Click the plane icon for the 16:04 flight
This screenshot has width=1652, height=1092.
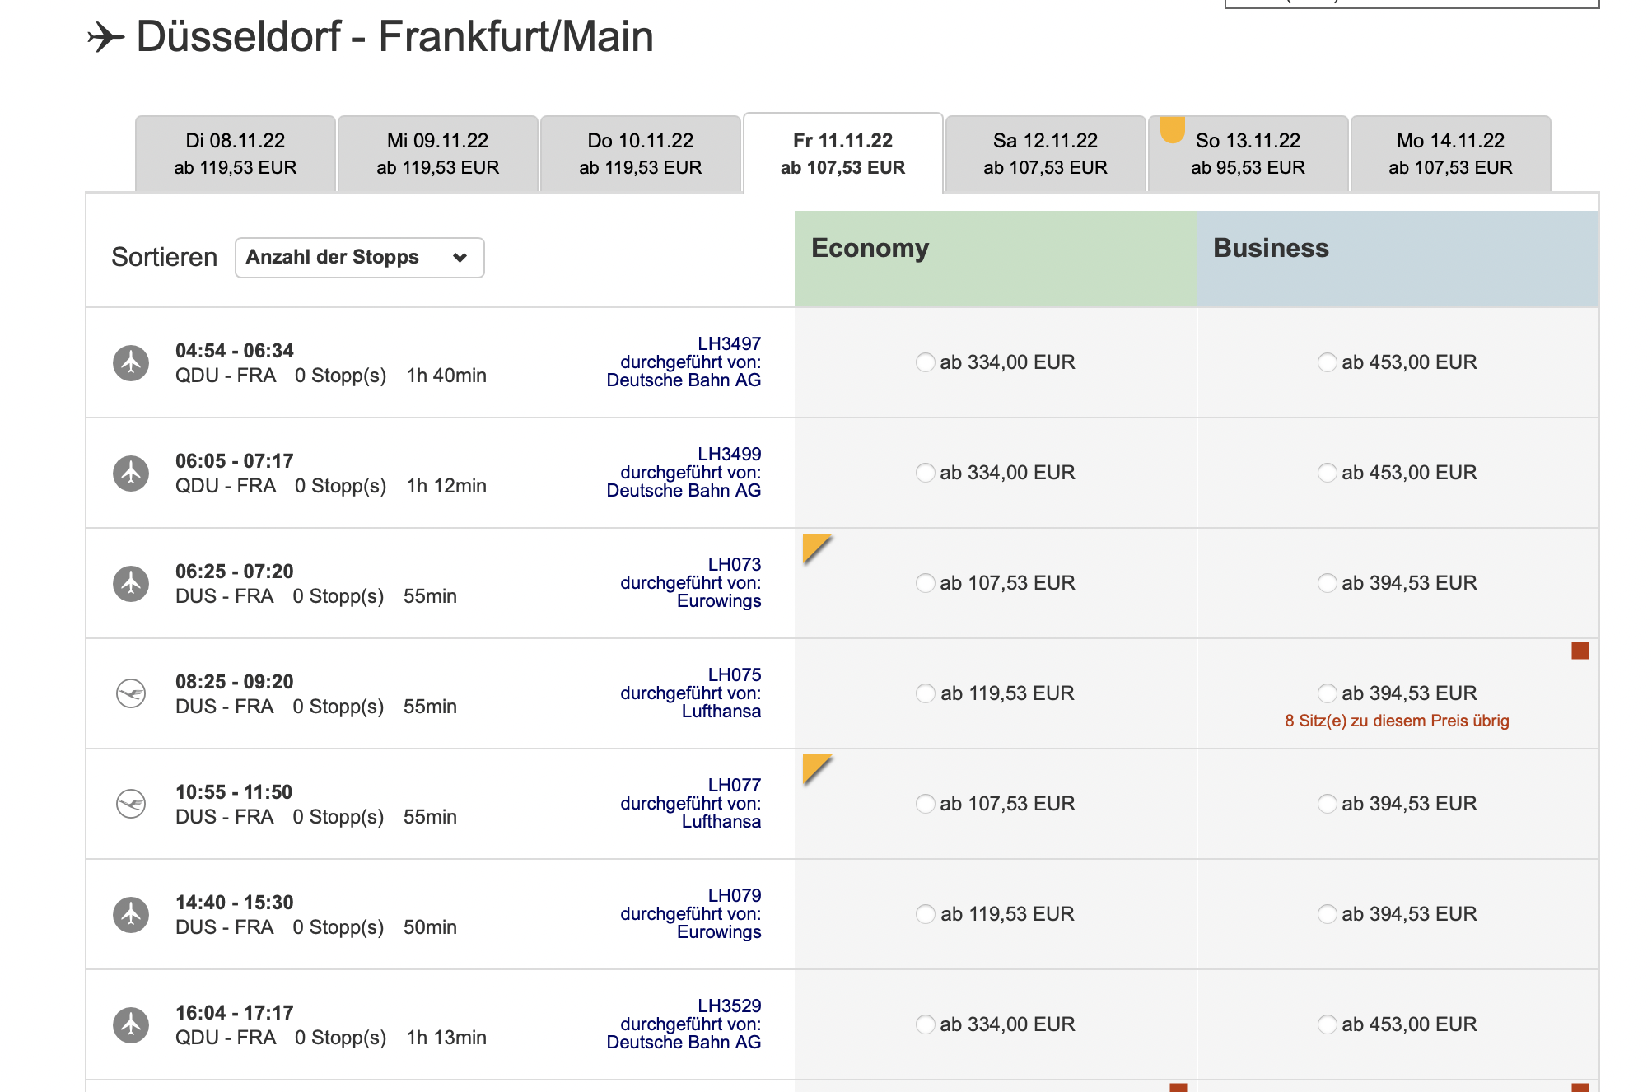pos(131,1025)
